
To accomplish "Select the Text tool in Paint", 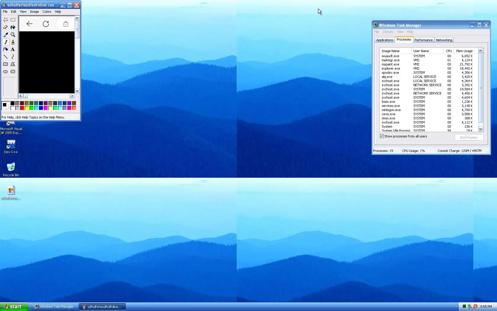I will click(13, 49).
